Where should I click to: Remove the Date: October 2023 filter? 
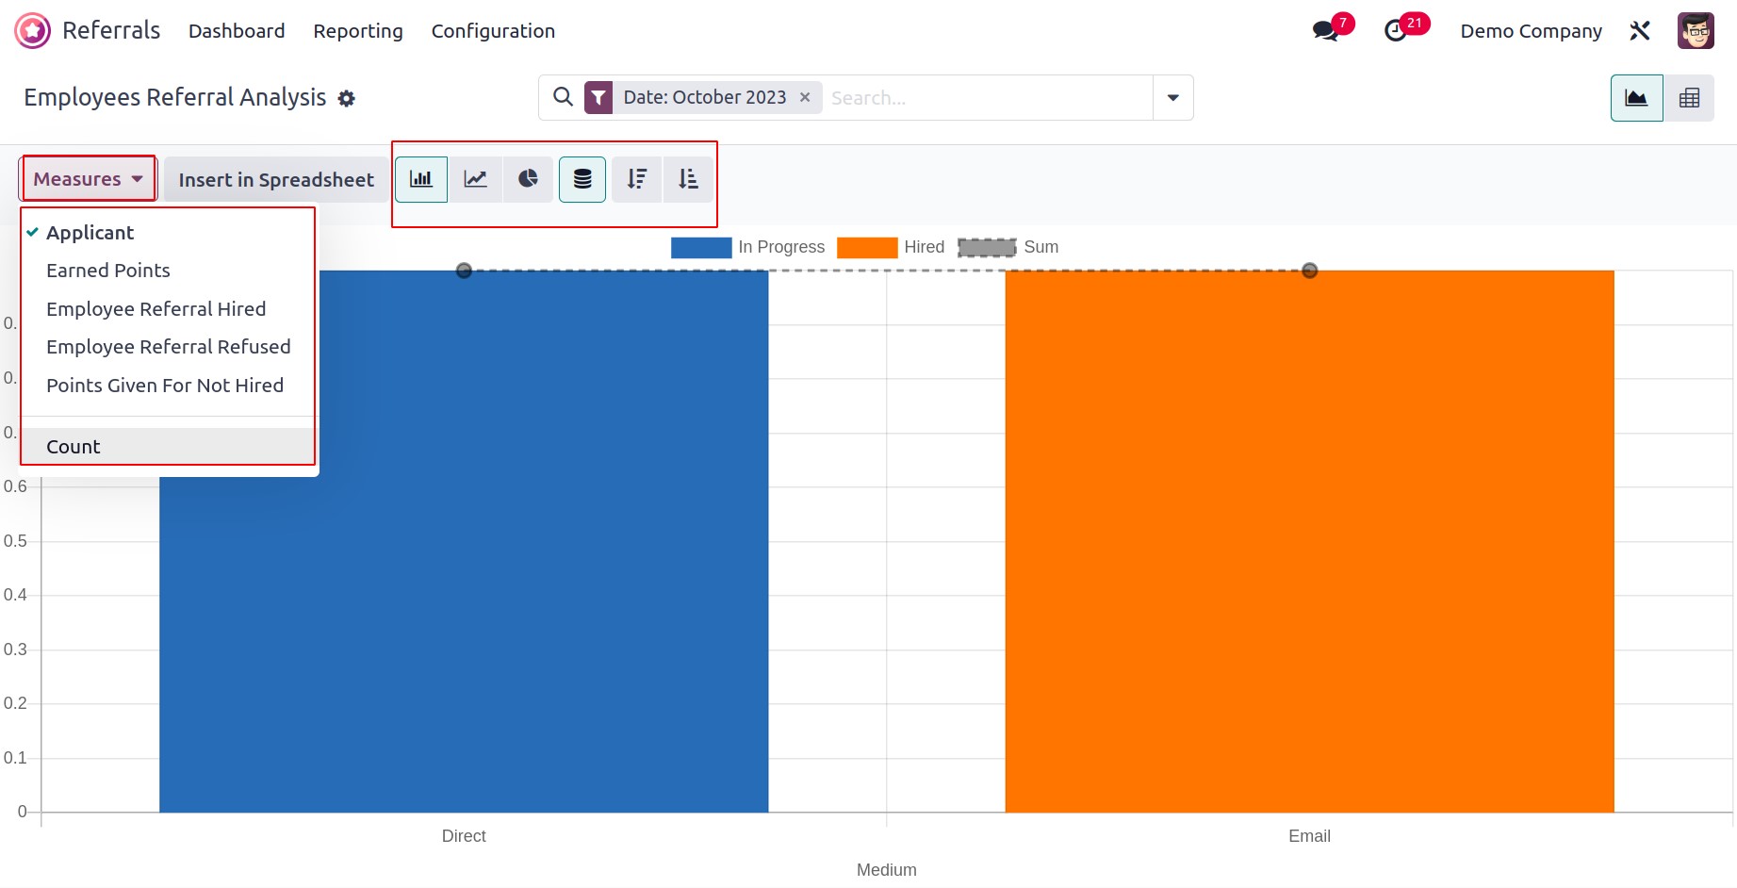805,97
